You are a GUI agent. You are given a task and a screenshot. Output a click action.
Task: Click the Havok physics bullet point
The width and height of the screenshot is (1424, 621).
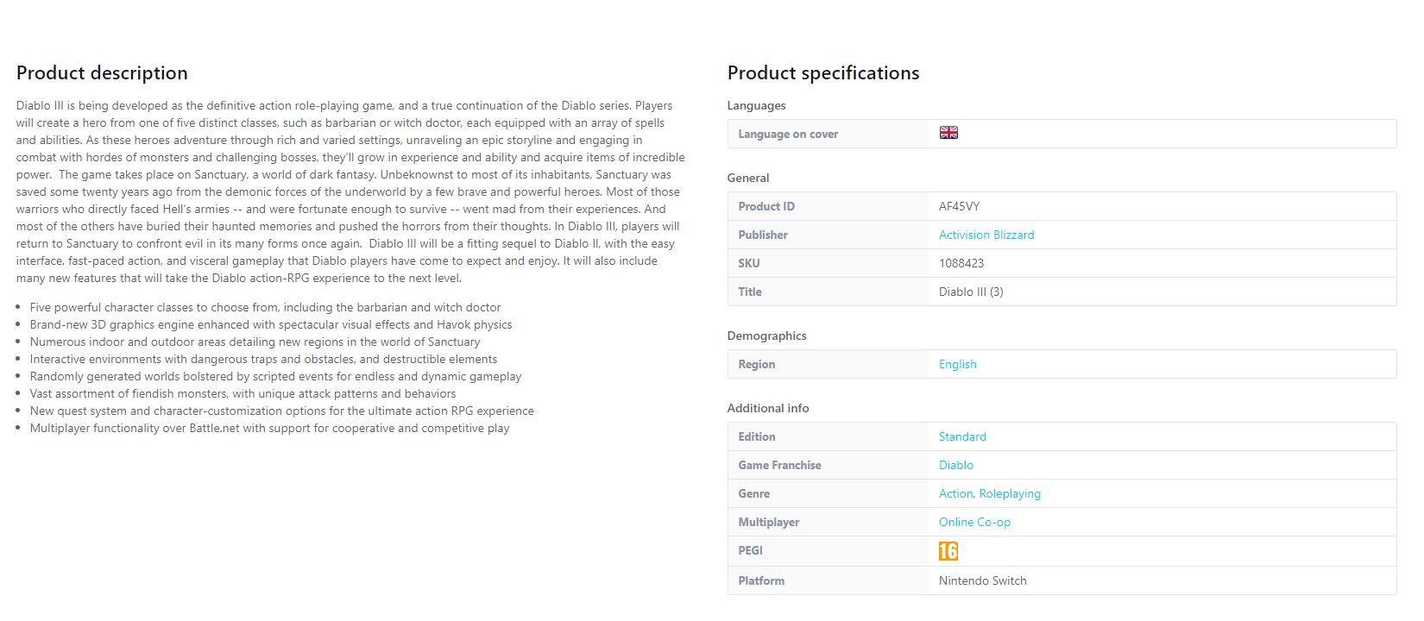click(271, 324)
